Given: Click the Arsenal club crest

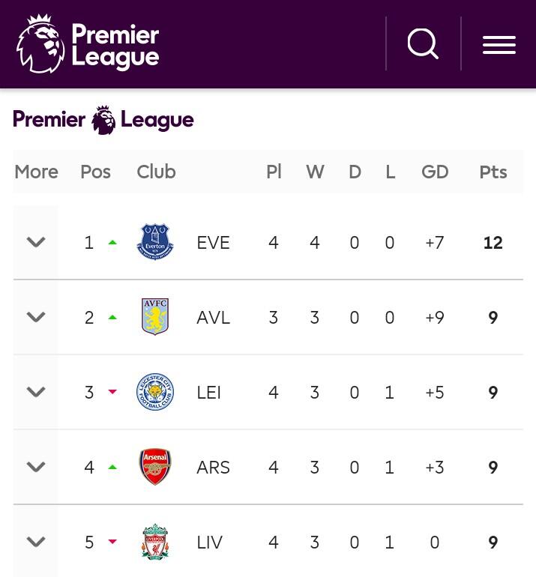Looking at the screenshot, I should (x=155, y=467).
